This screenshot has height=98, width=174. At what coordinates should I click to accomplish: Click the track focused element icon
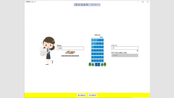84,5
